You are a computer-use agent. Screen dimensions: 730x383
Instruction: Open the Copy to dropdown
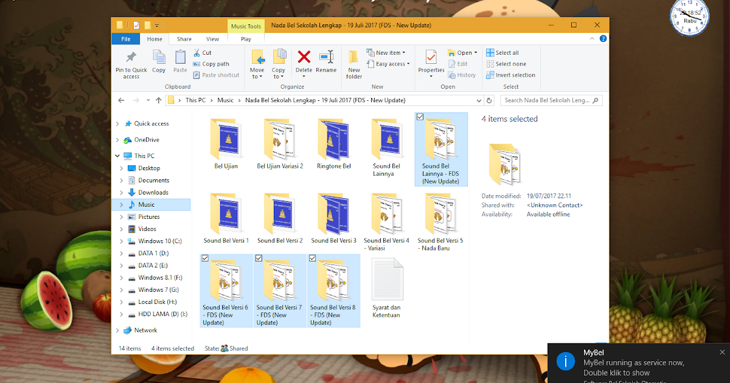click(x=279, y=74)
